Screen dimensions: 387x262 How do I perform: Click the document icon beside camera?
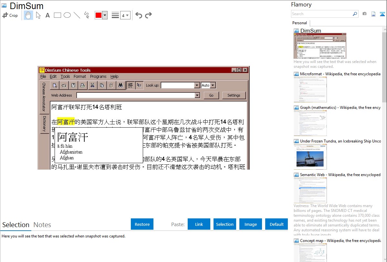point(373,14)
